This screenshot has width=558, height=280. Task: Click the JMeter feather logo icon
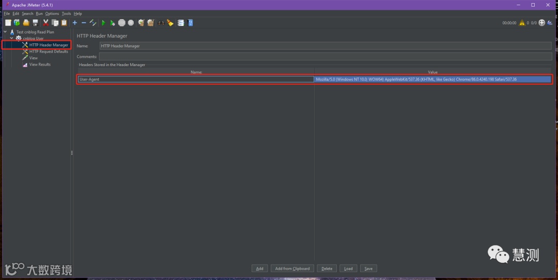[550, 23]
